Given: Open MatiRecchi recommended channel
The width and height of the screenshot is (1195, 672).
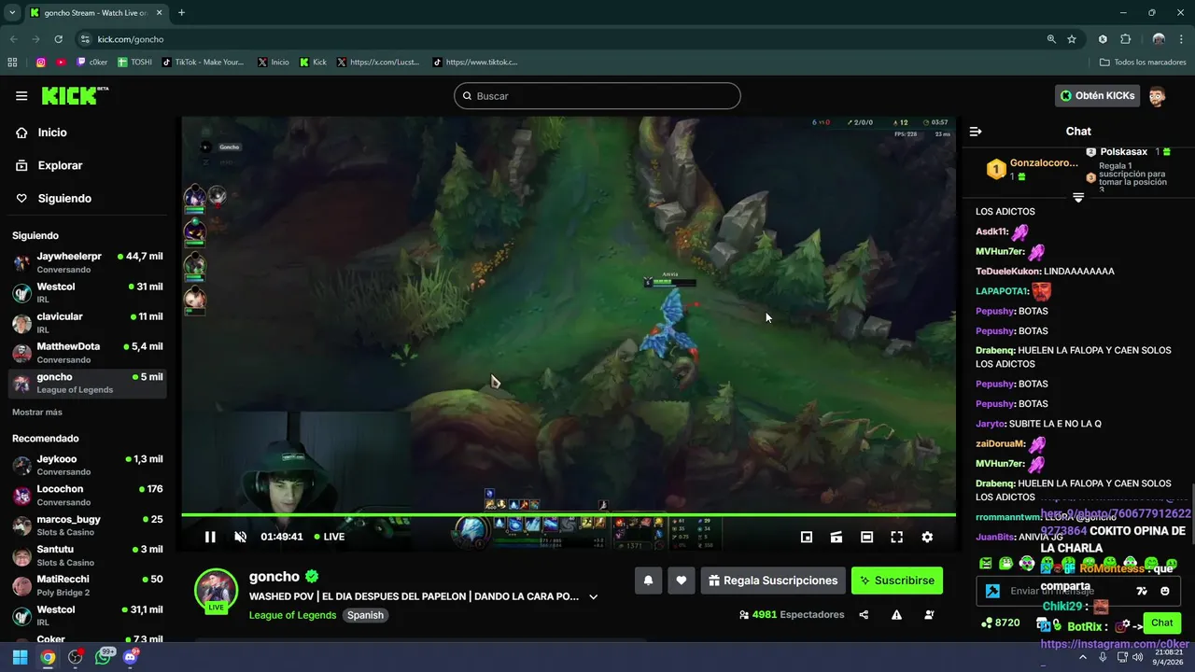Looking at the screenshot, I should (x=88, y=585).
